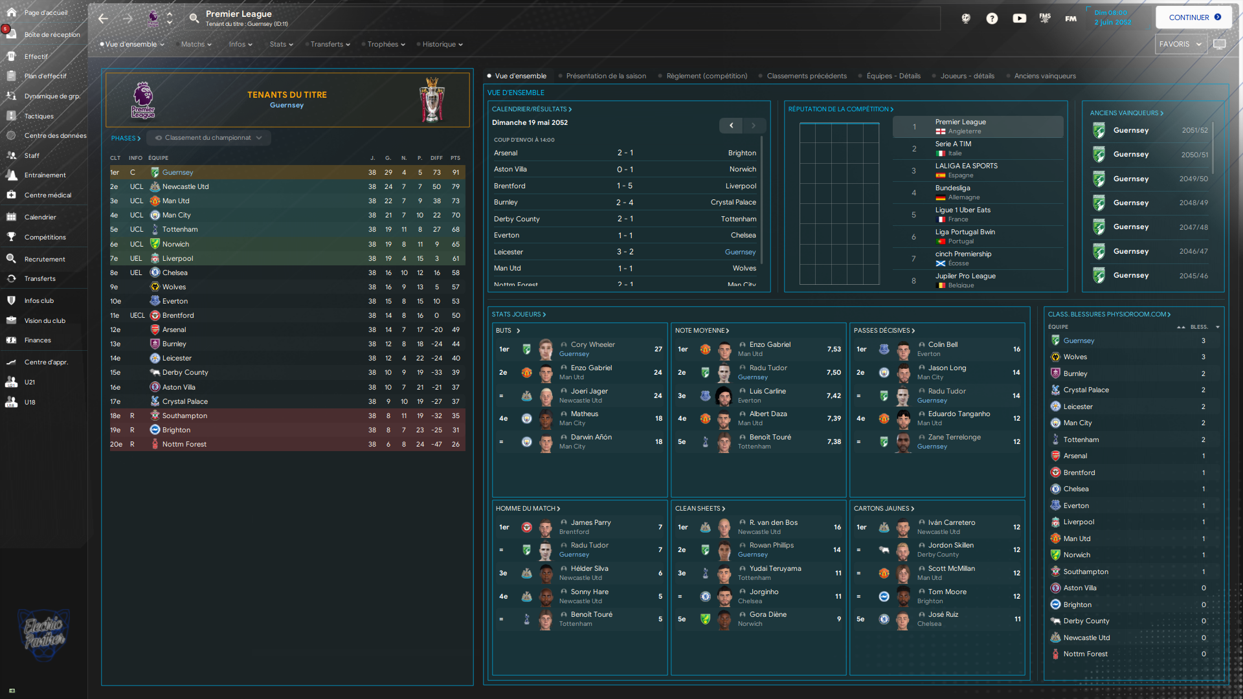The image size is (1243, 699).
Task: Open the help question mark icon
Action: [x=992, y=19]
